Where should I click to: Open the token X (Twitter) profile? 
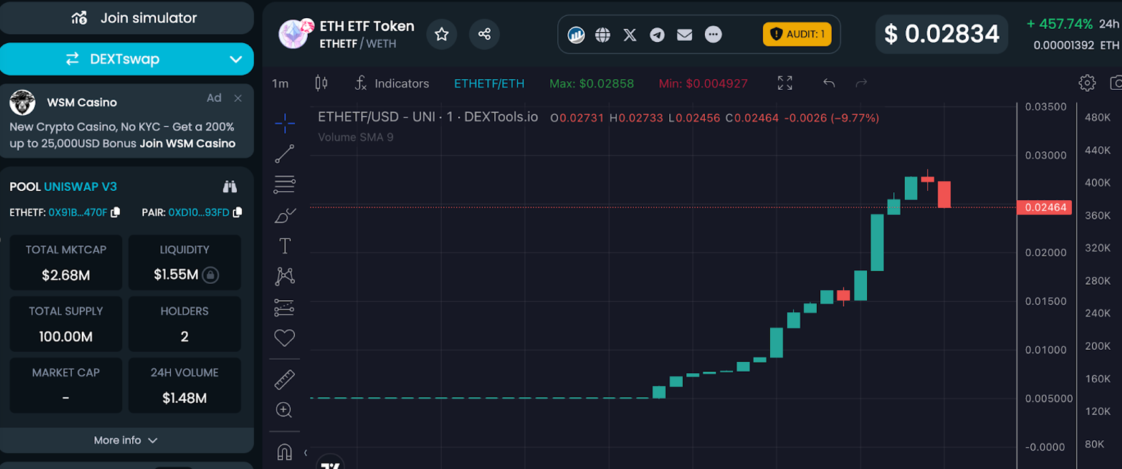[x=630, y=35]
